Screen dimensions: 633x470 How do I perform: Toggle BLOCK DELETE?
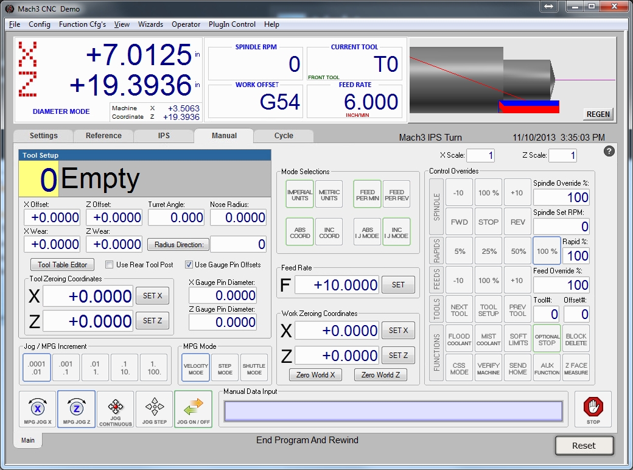576,339
